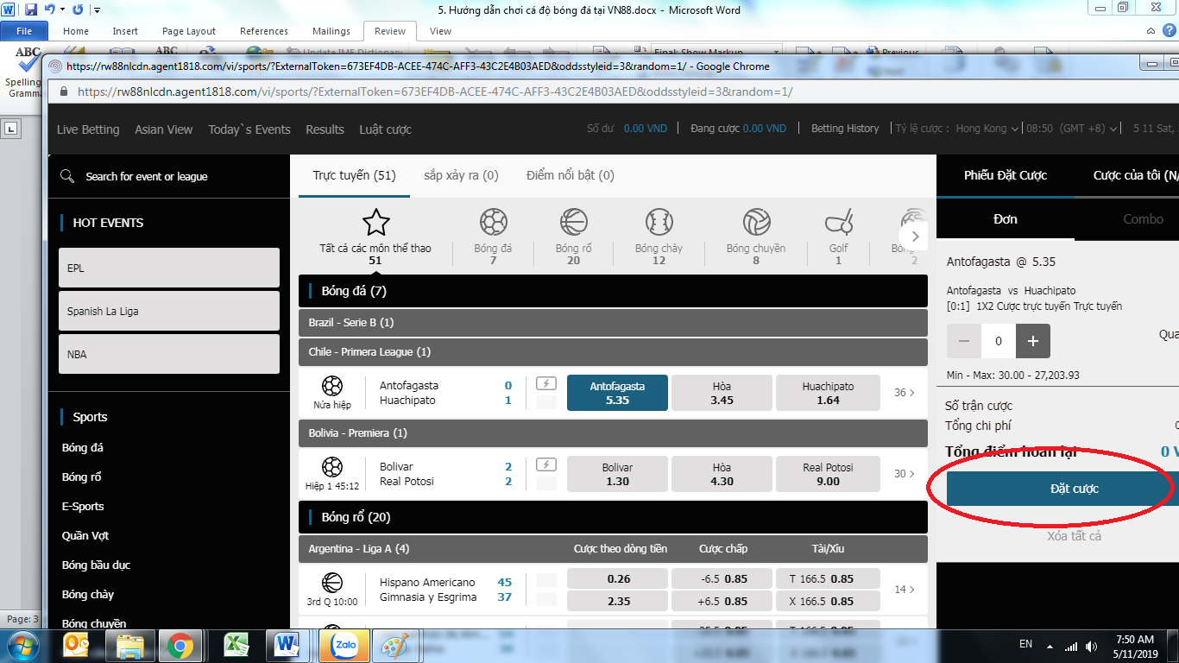The width and height of the screenshot is (1179, 663).
Task: Expand 36 more markets for Antofagasta match
Action: 904,393
